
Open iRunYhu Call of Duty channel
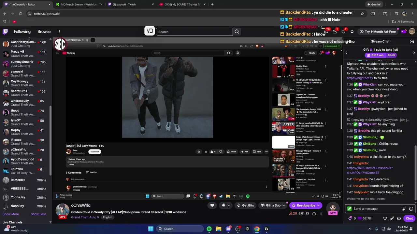(x=25, y=171)
